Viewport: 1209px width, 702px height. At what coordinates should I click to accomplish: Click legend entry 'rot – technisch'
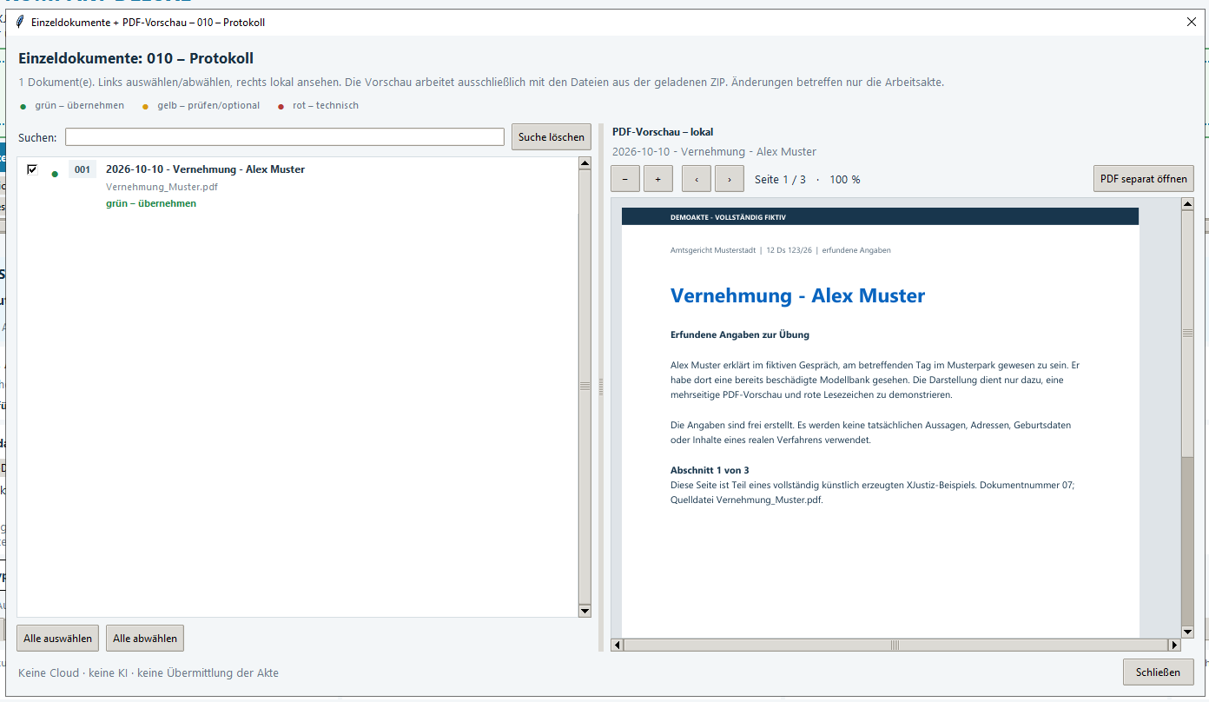point(326,105)
